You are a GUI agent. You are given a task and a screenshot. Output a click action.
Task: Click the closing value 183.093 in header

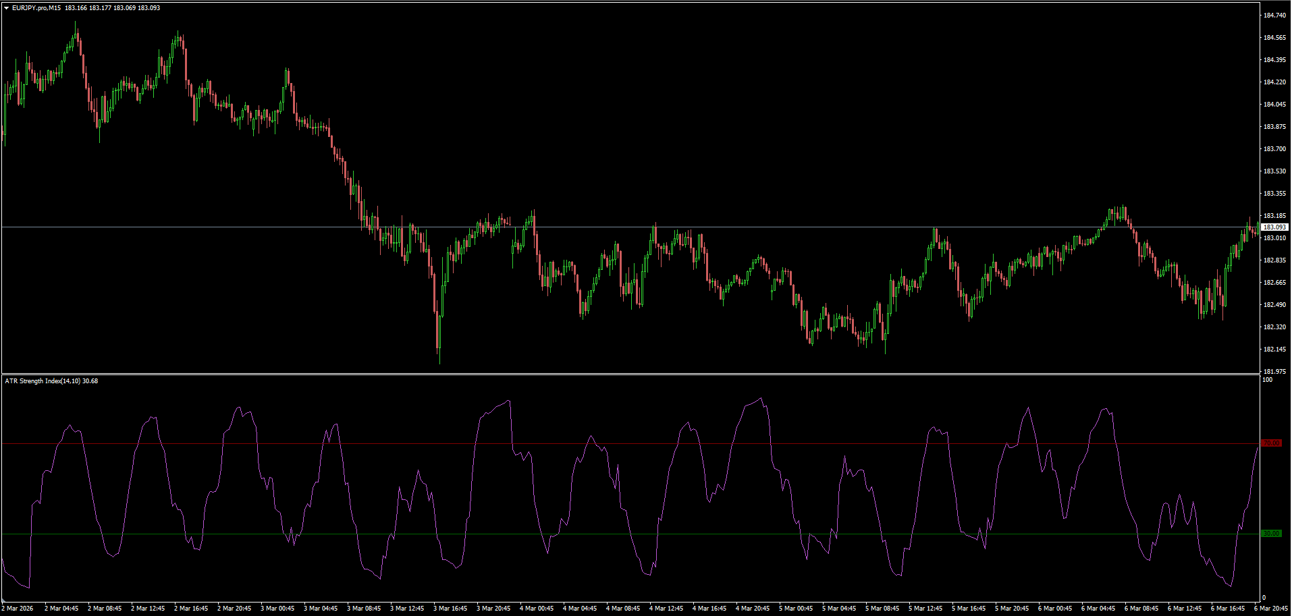click(149, 7)
